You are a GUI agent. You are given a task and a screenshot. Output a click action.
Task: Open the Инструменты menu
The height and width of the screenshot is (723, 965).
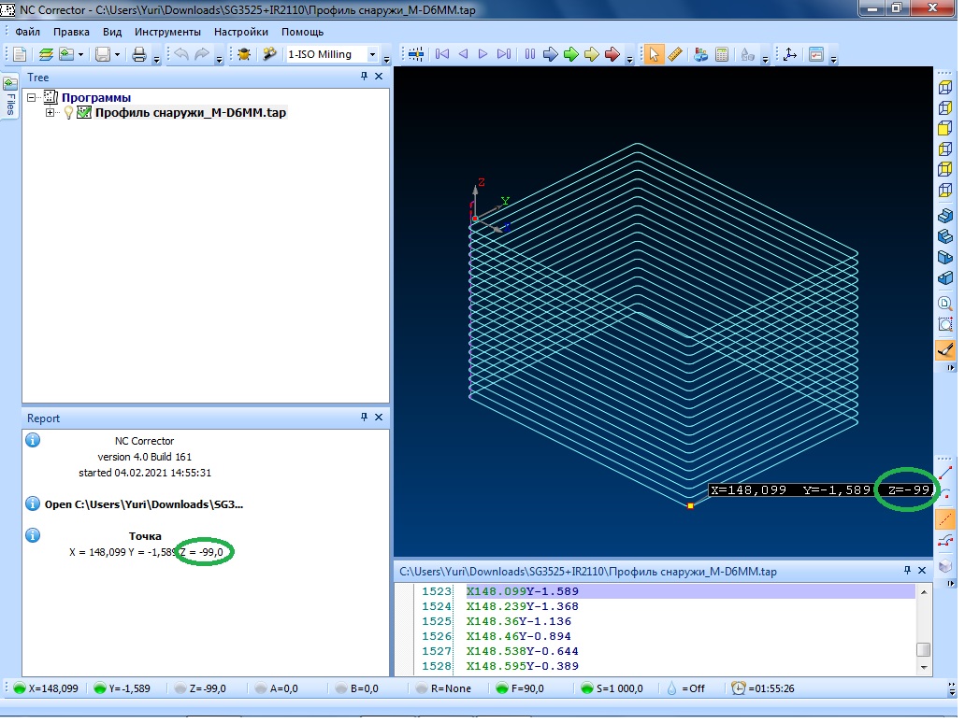point(167,31)
